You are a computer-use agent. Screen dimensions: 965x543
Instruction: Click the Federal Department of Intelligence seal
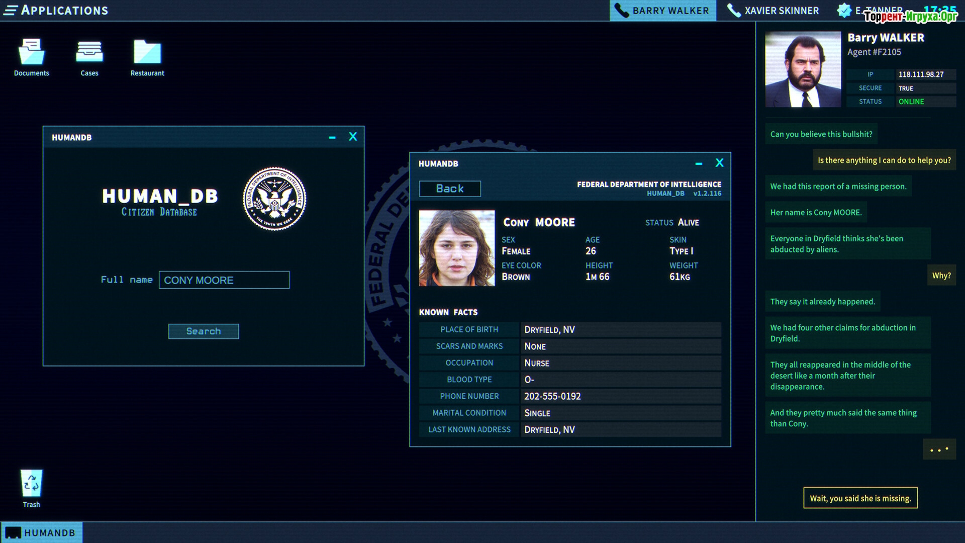tap(274, 199)
